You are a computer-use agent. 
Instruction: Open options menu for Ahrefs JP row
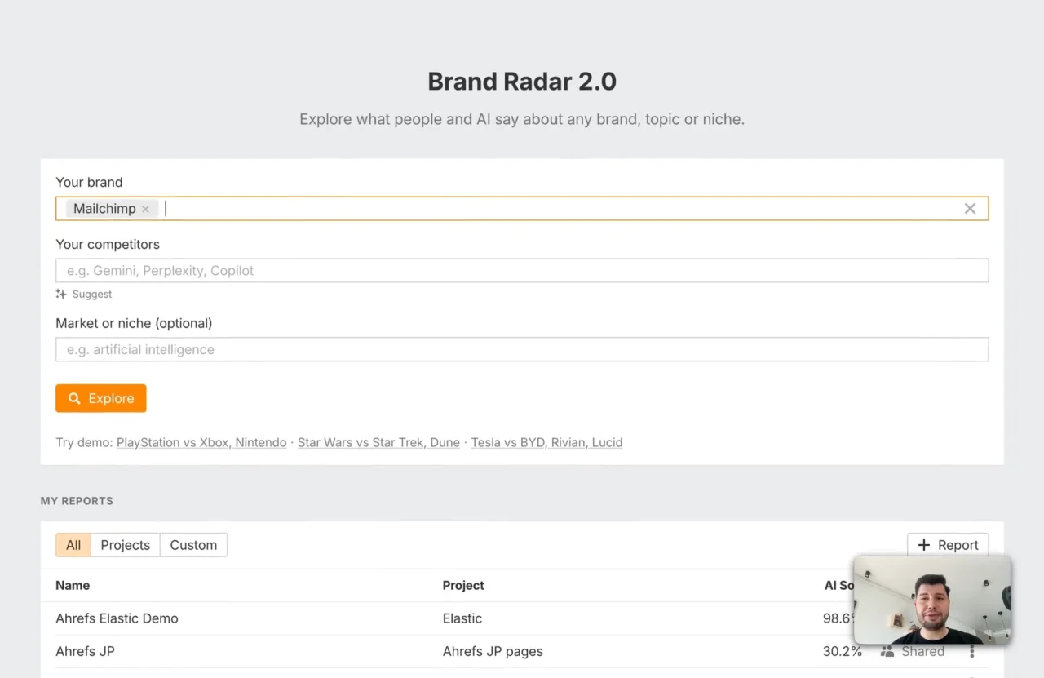click(971, 651)
